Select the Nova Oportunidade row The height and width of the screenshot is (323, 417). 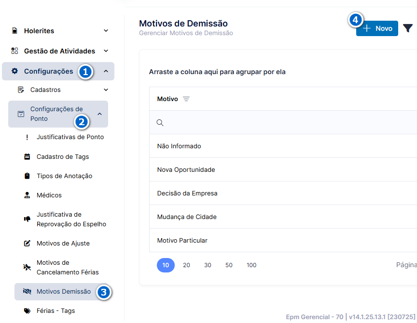(283, 170)
